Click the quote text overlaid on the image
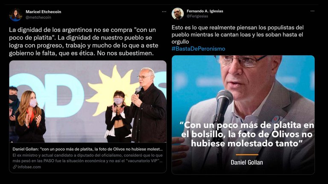The width and height of the screenshot is (328, 184). click(247, 134)
